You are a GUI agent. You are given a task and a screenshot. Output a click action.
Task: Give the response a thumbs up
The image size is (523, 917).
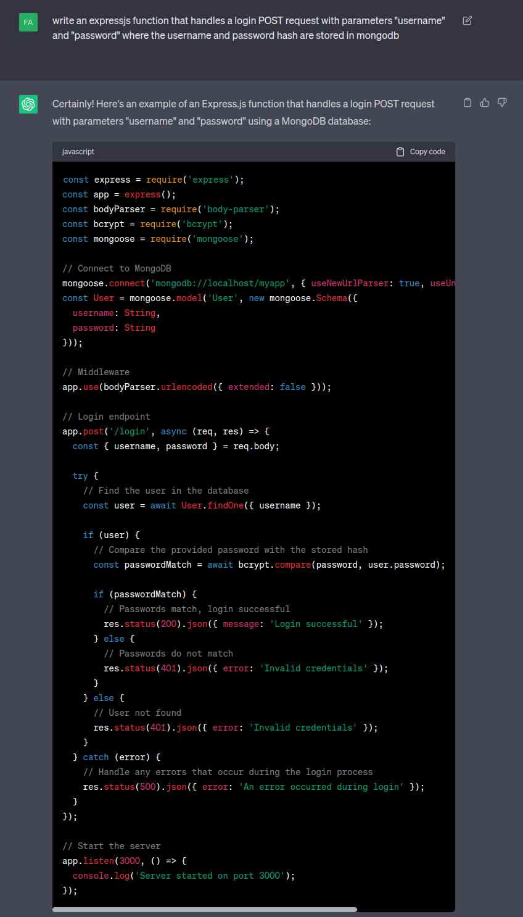click(x=485, y=102)
